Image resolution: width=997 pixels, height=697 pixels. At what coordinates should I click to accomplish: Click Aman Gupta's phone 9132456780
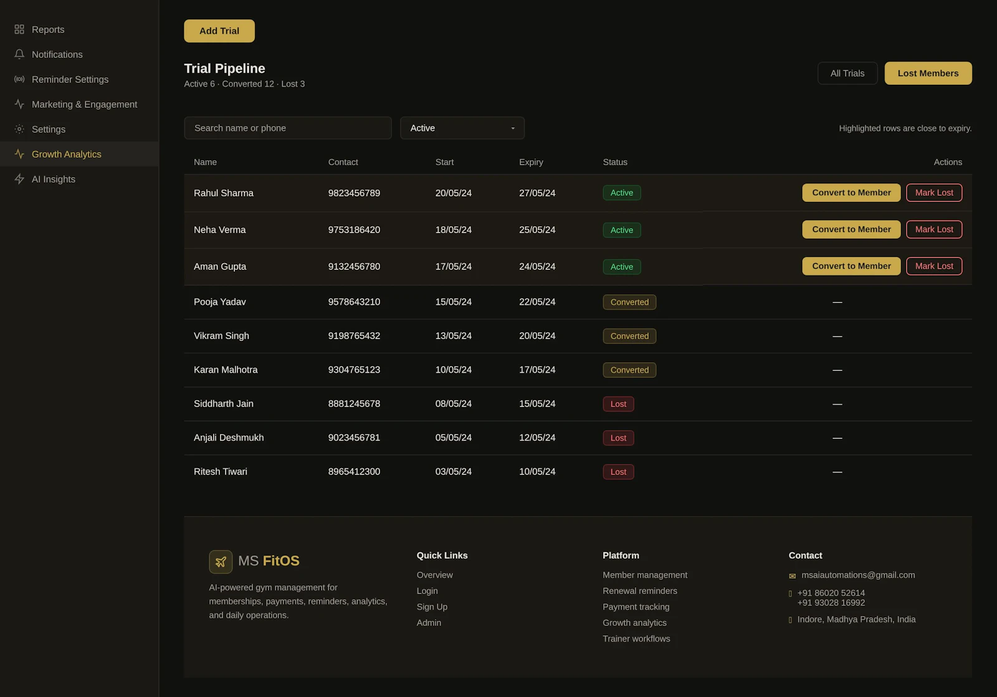354,266
